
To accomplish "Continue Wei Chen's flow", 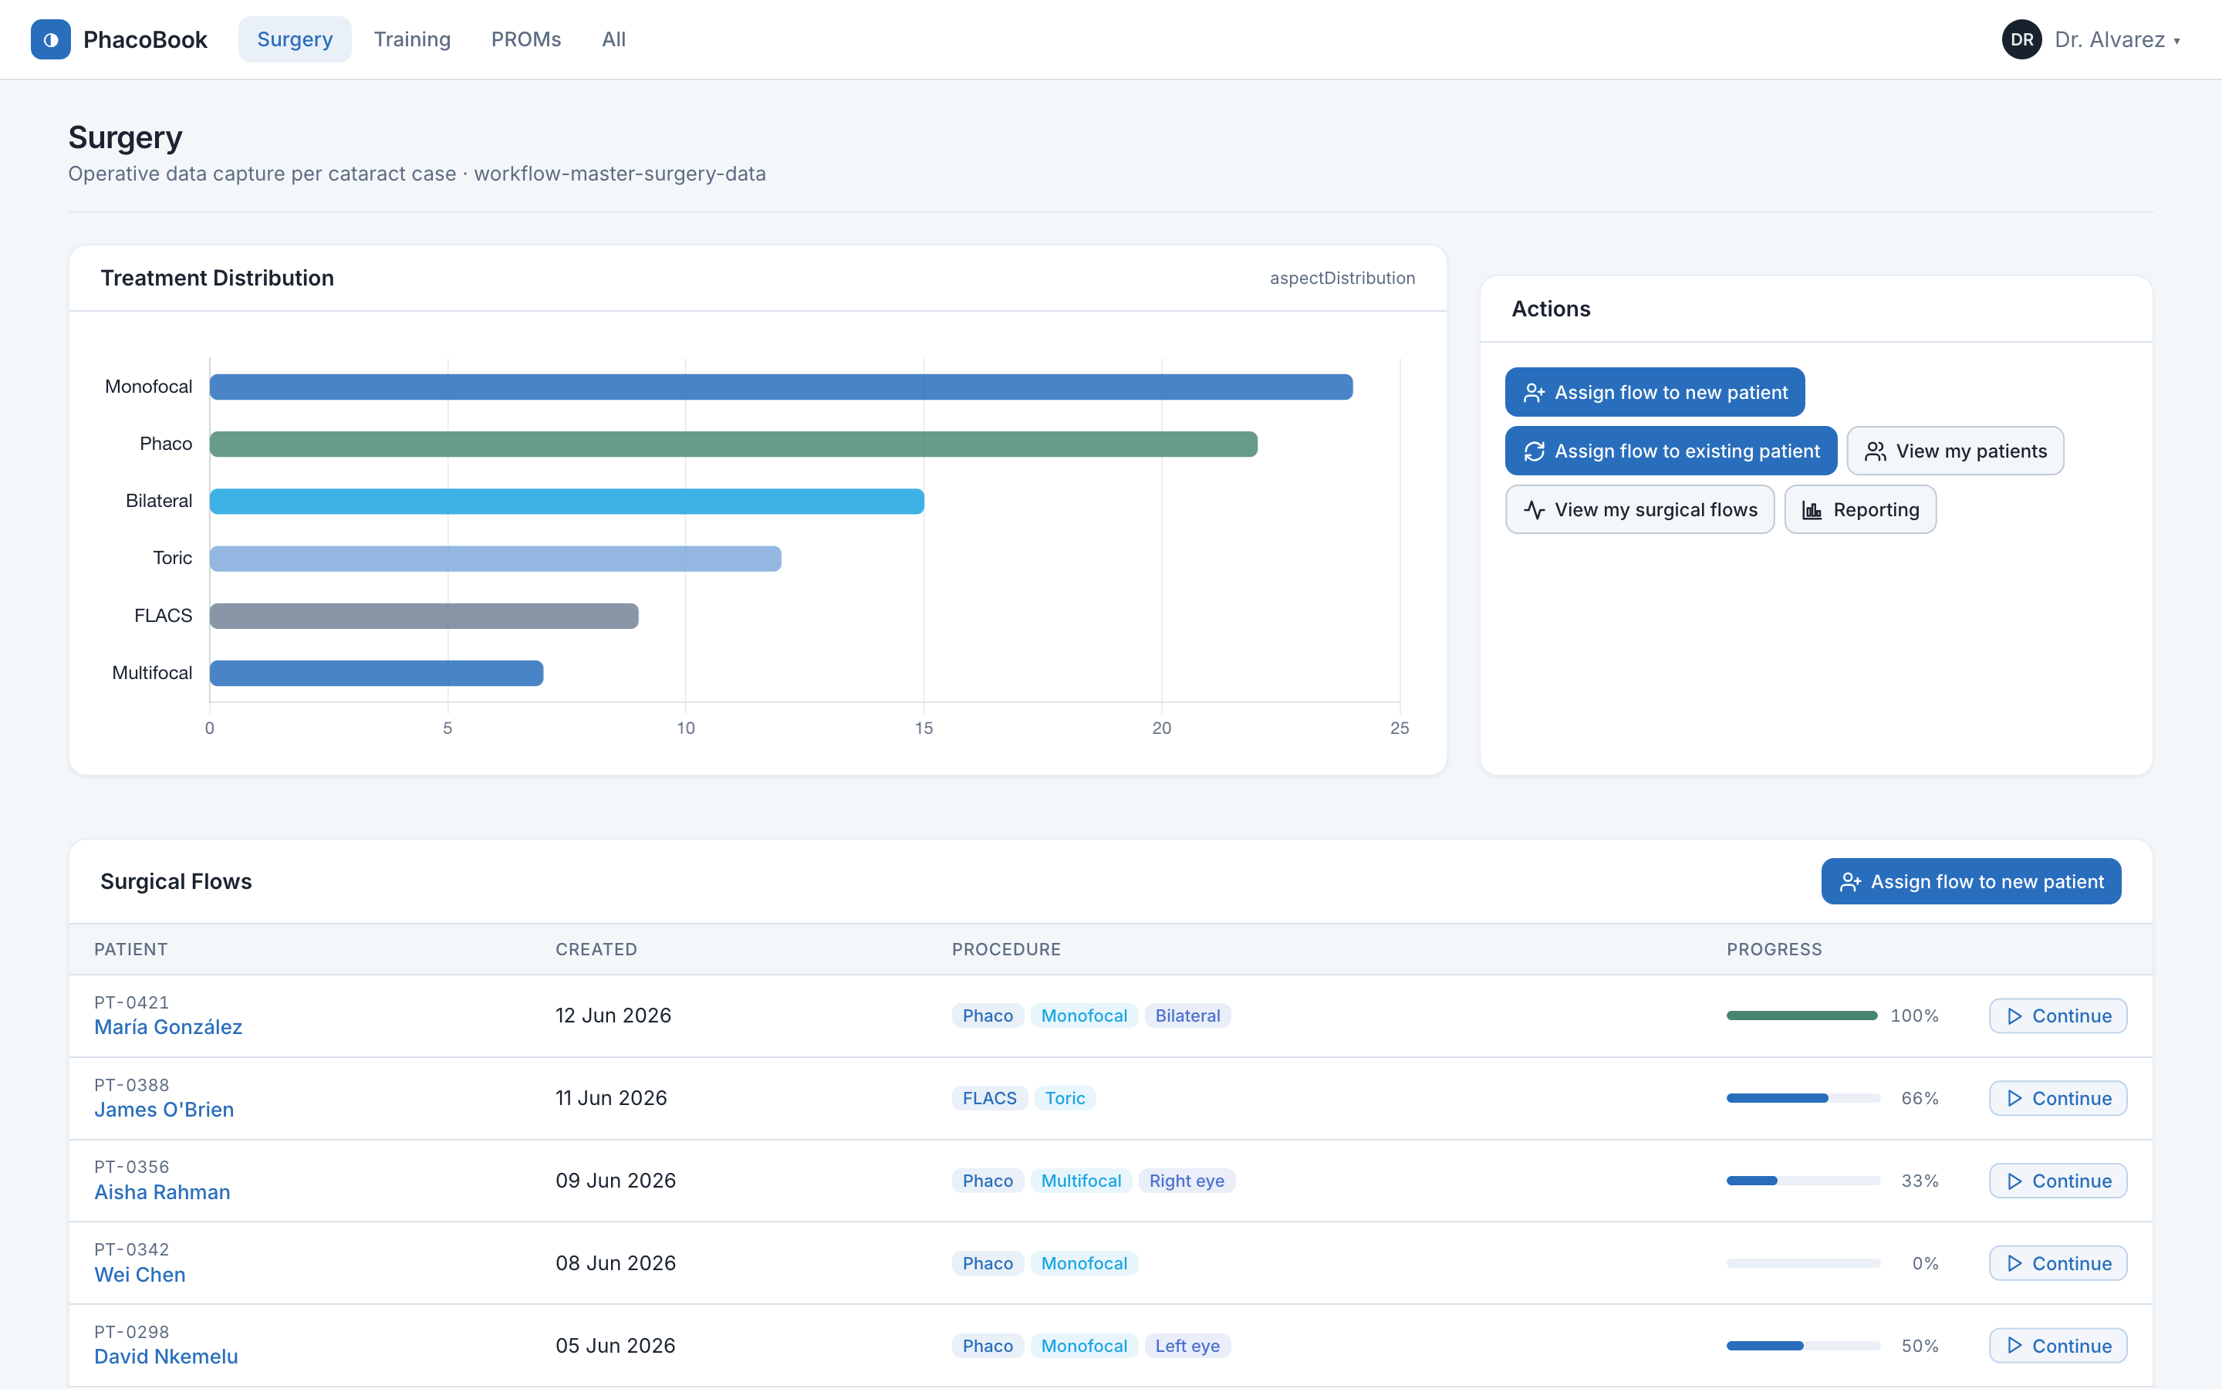I will [2058, 1264].
